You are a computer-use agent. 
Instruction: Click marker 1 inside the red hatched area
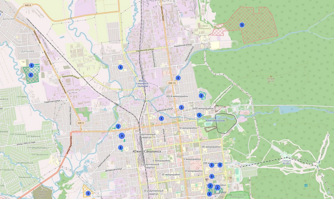click(x=242, y=25)
